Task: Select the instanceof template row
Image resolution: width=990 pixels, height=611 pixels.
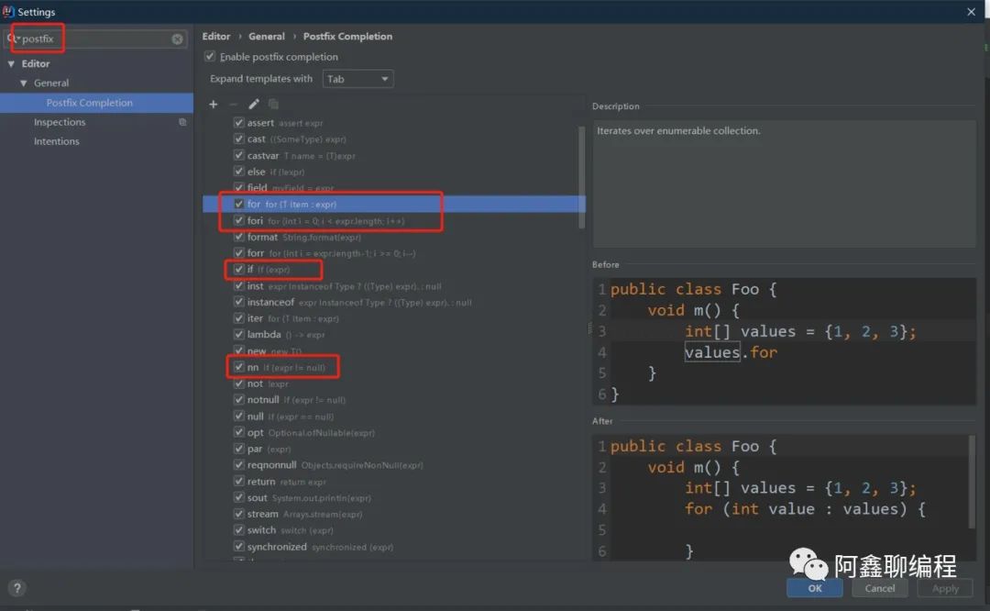Action: pos(394,302)
